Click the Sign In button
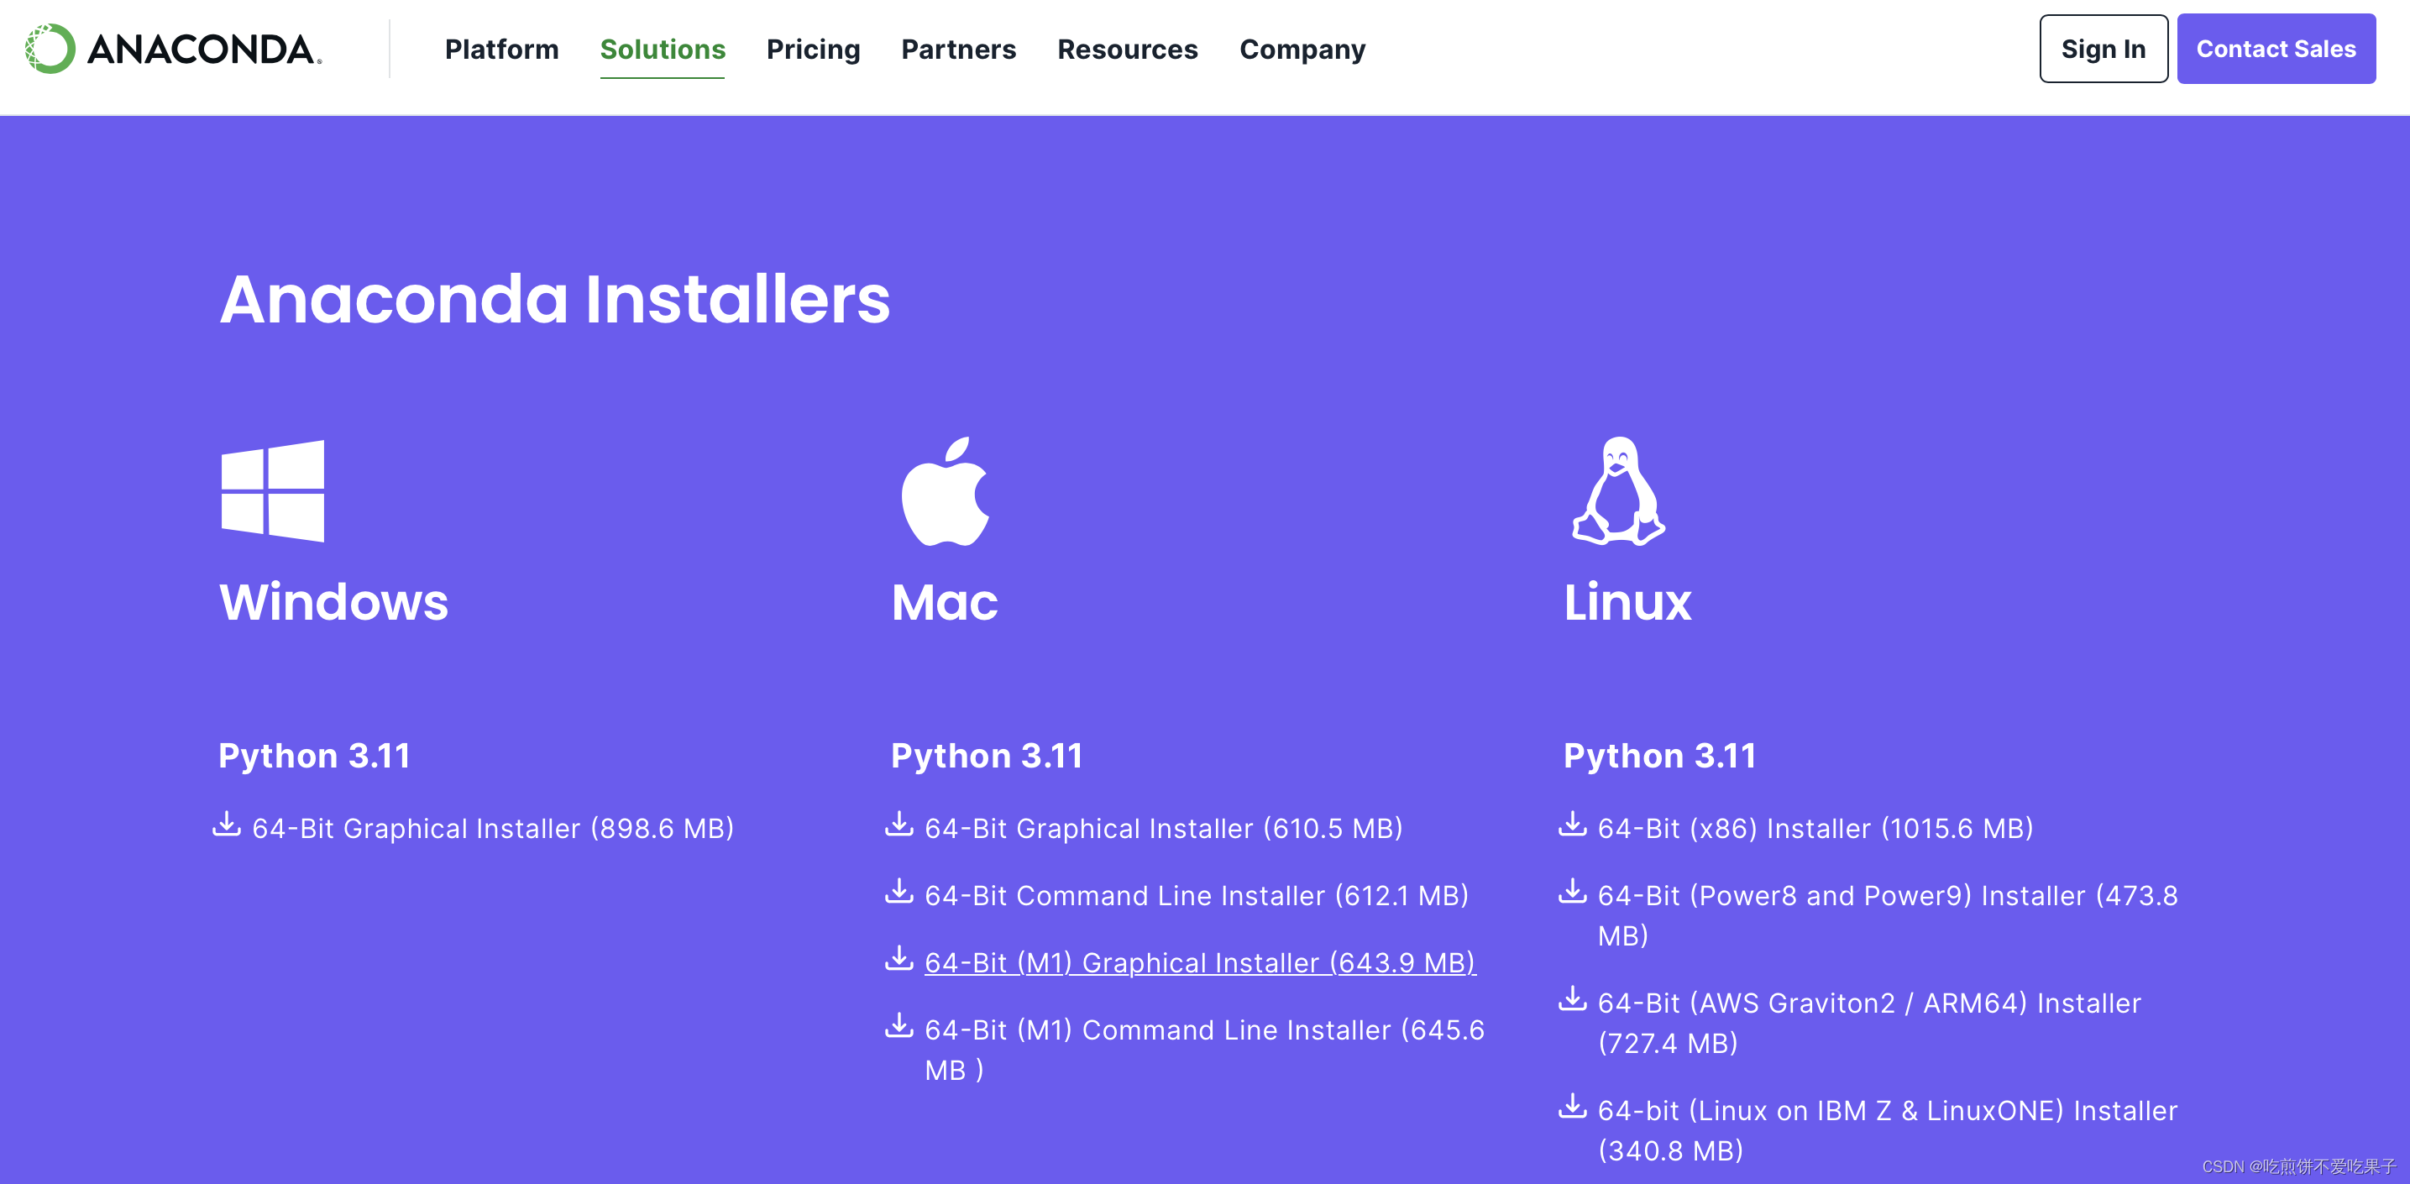2410x1184 pixels. (2104, 49)
